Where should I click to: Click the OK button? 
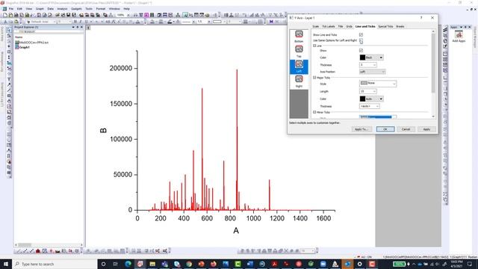(385, 129)
